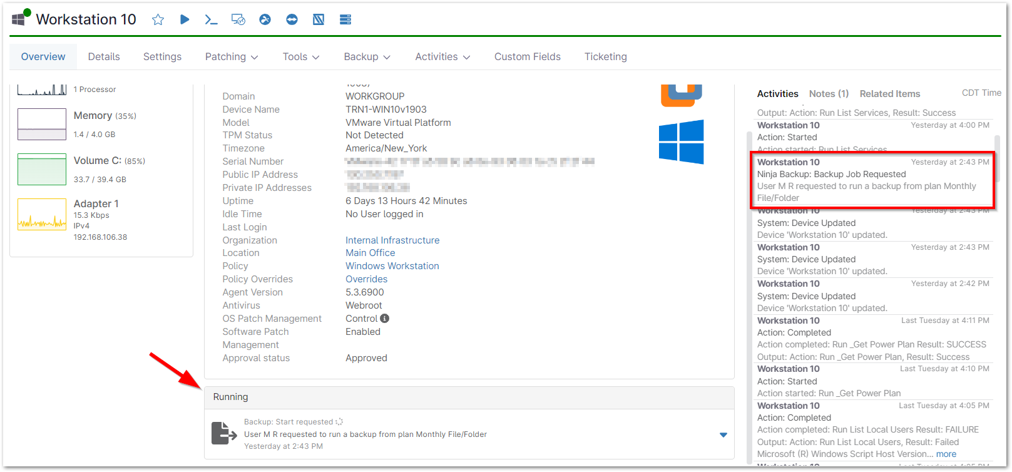Click the favorite star icon
The height and width of the screenshot is (472, 1012).
(158, 19)
